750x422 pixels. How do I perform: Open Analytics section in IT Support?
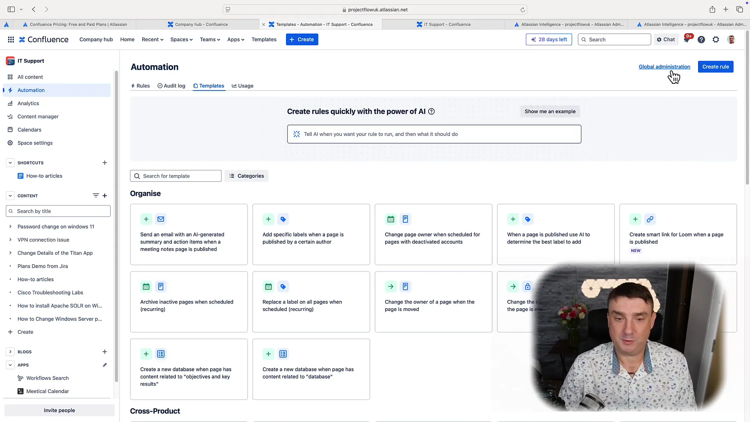pos(29,103)
